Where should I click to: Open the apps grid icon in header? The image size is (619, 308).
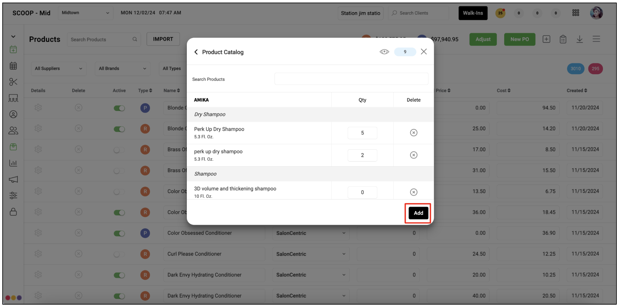point(576,13)
